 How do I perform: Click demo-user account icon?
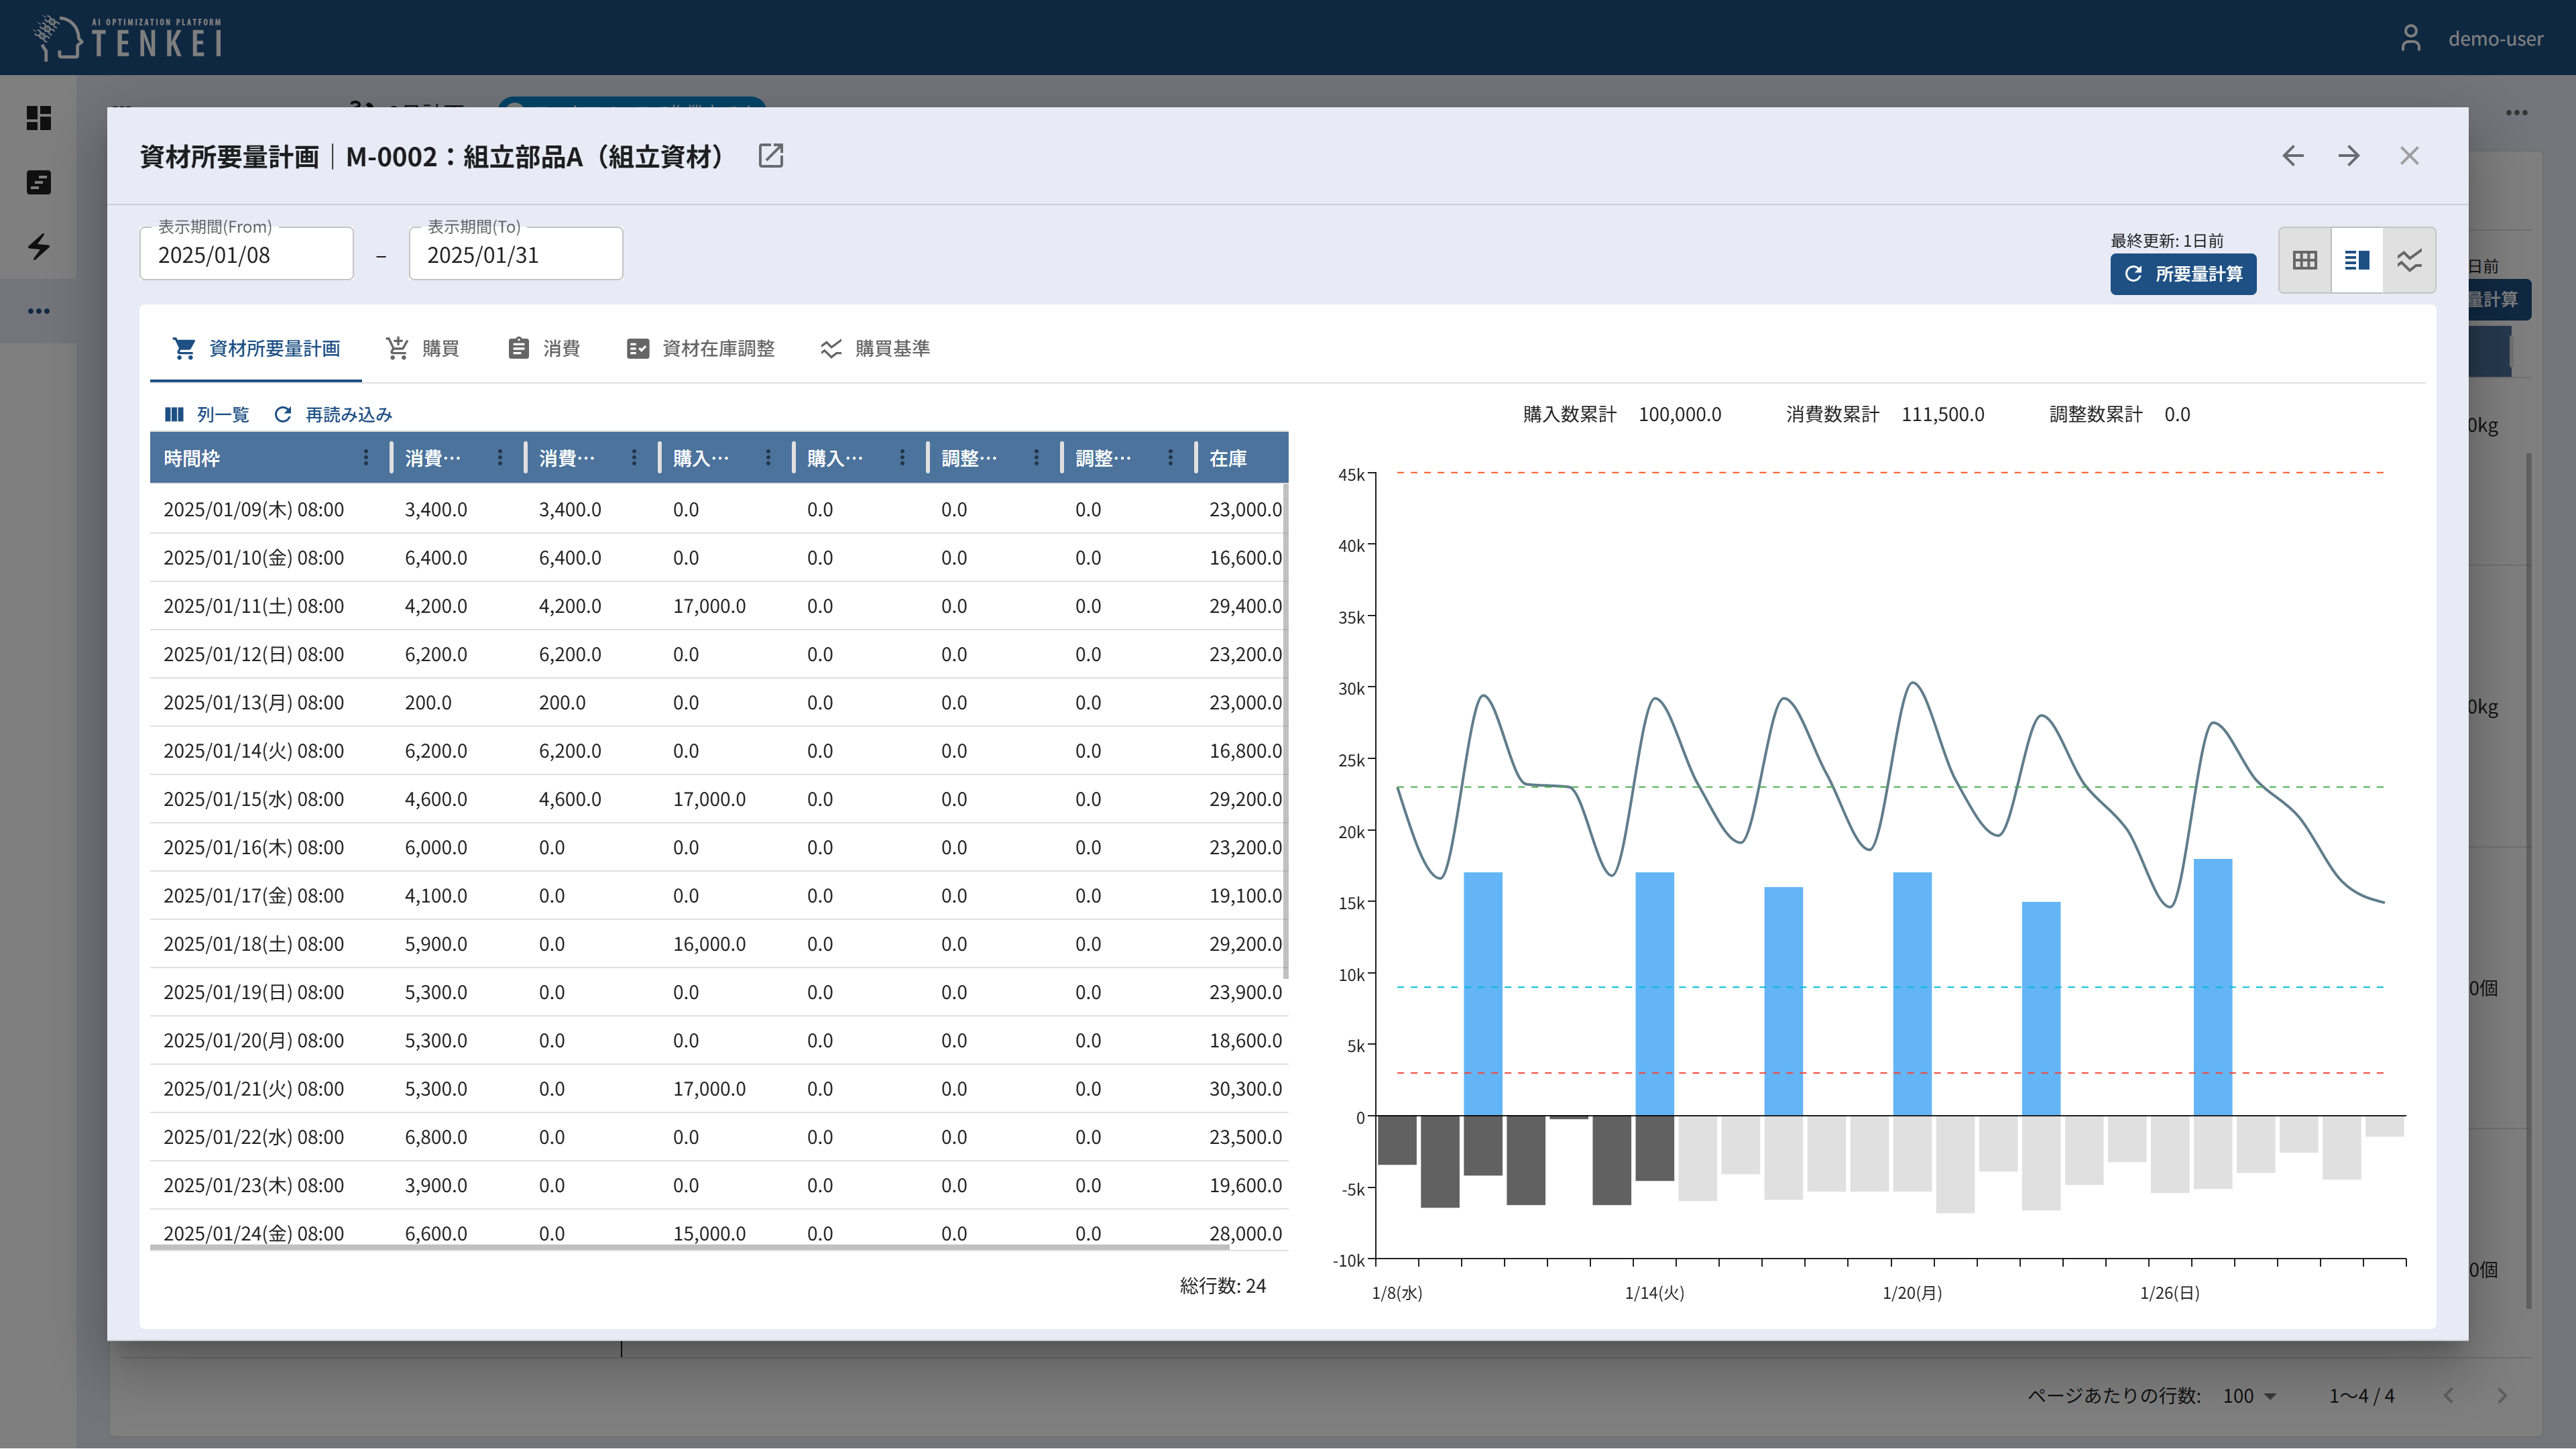pyautogui.click(x=2410, y=38)
